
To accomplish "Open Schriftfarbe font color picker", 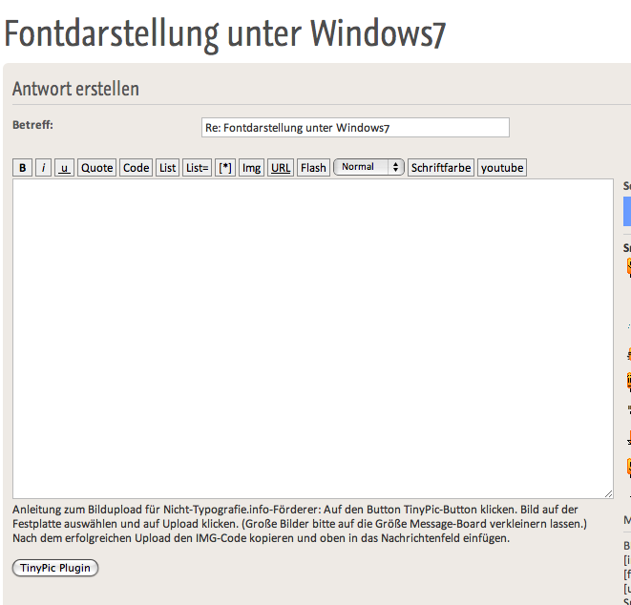I will click(x=441, y=167).
